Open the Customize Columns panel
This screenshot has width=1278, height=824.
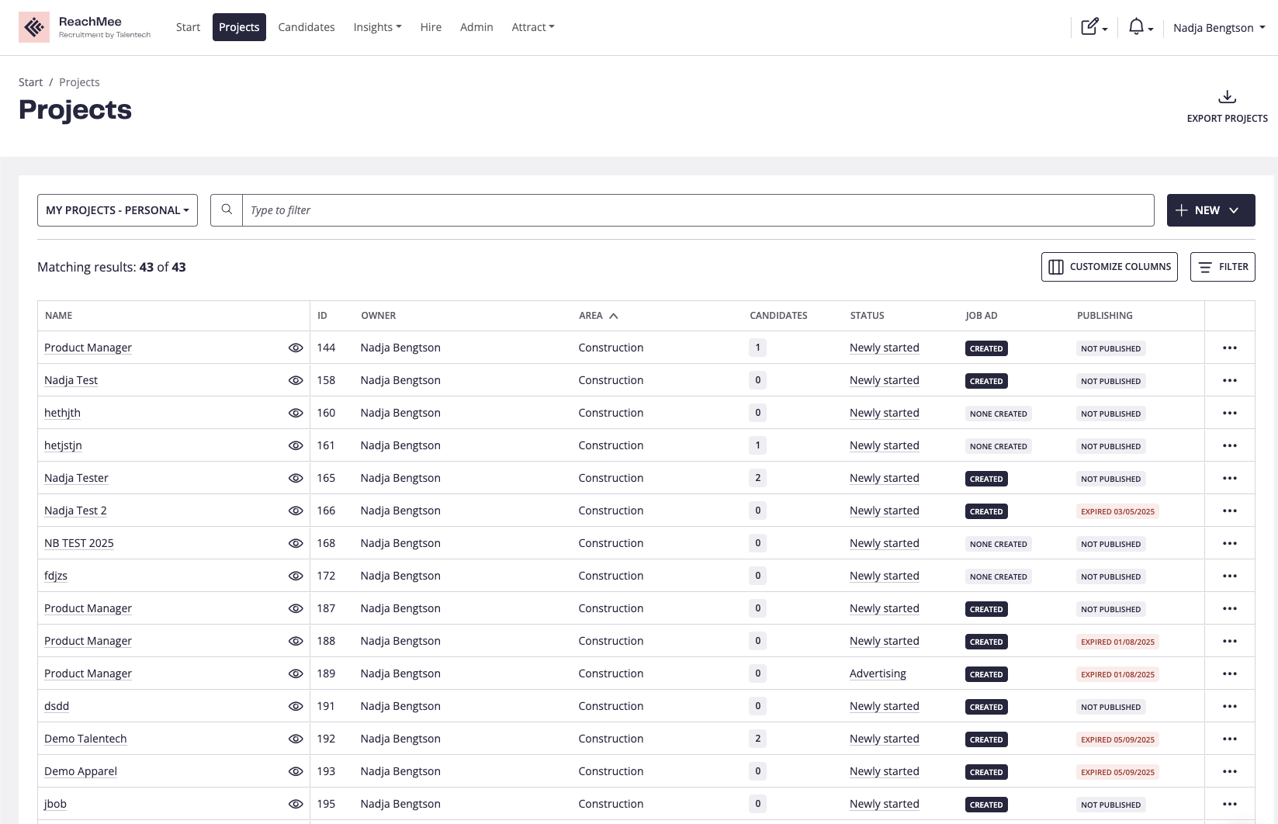pyautogui.click(x=1109, y=267)
